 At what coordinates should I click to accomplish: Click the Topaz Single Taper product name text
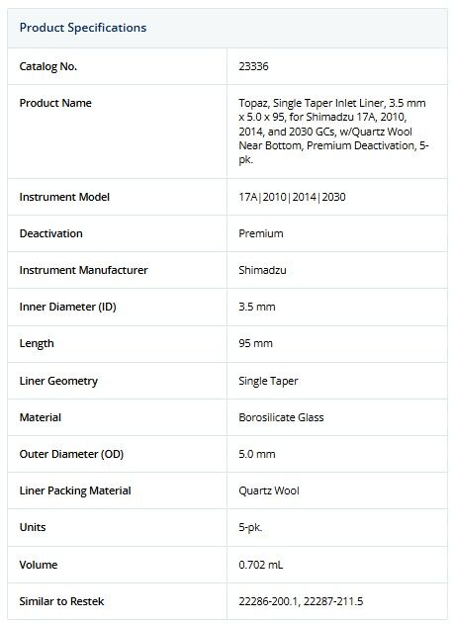(333, 132)
